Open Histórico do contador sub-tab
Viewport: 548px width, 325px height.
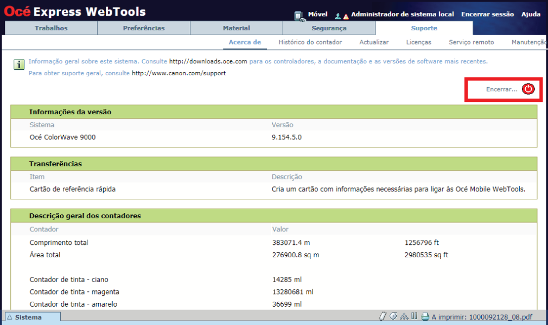coord(310,42)
